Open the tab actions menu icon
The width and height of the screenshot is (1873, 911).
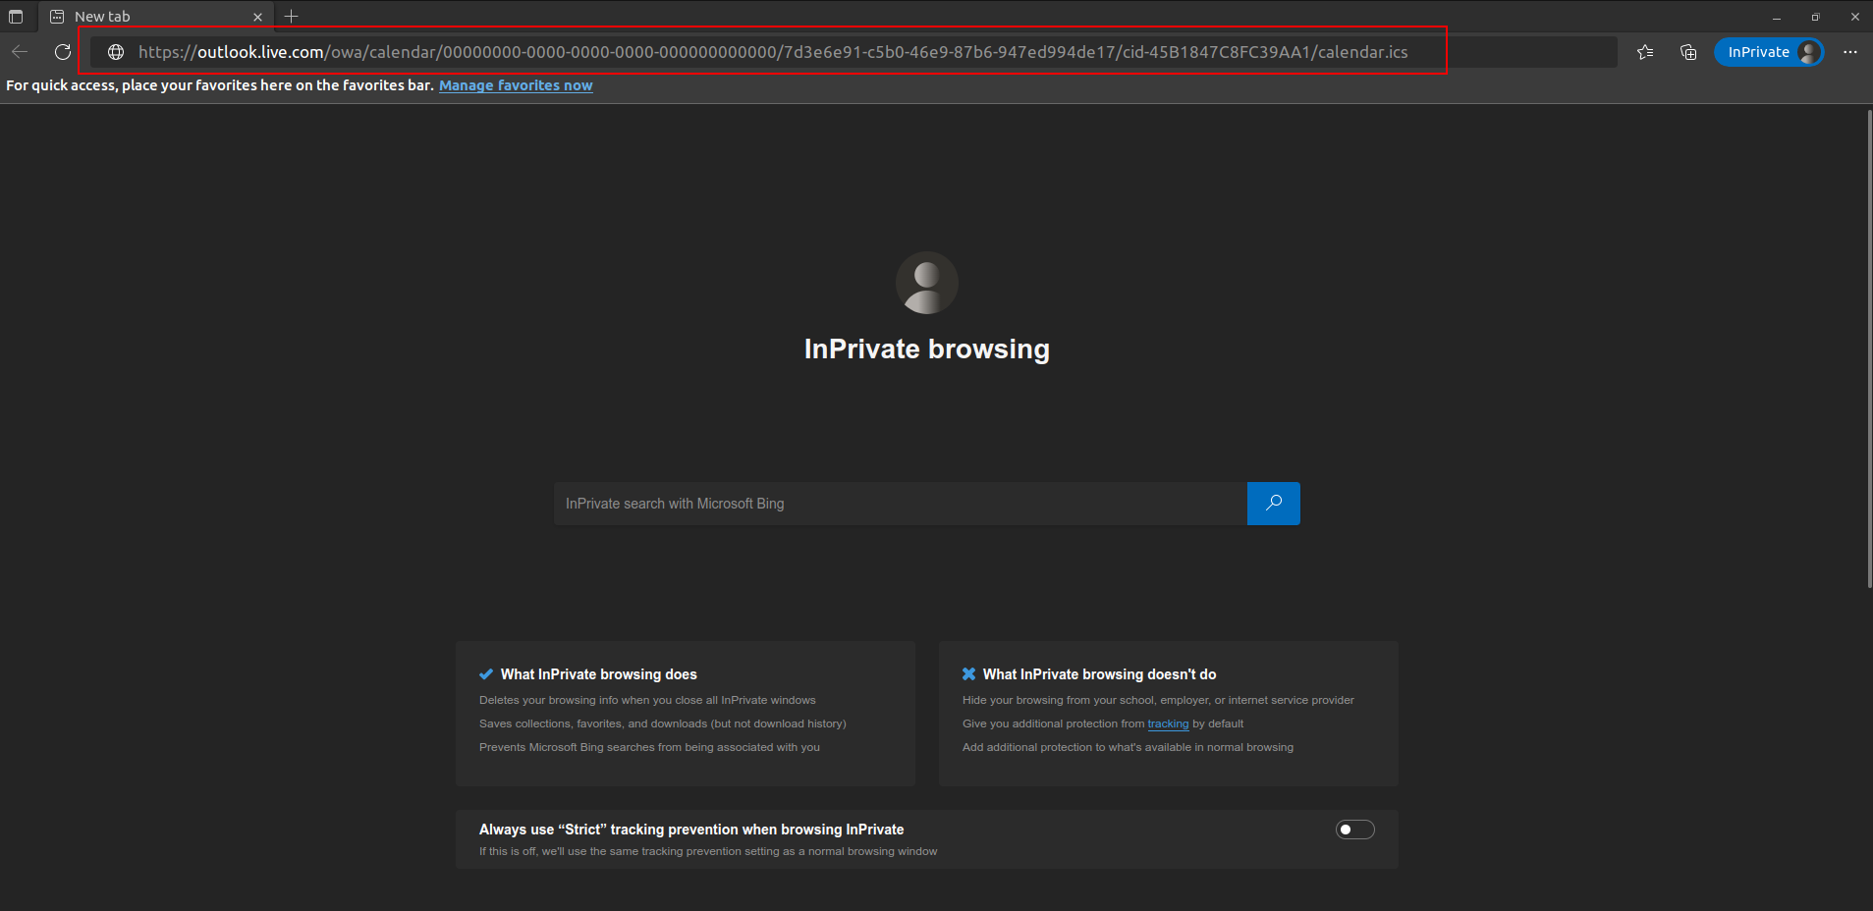click(x=16, y=17)
